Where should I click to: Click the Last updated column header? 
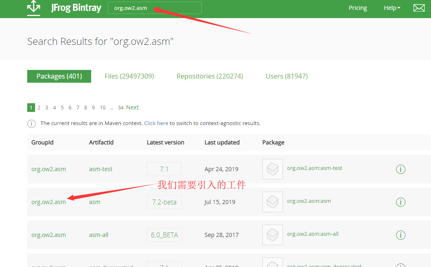pos(222,142)
